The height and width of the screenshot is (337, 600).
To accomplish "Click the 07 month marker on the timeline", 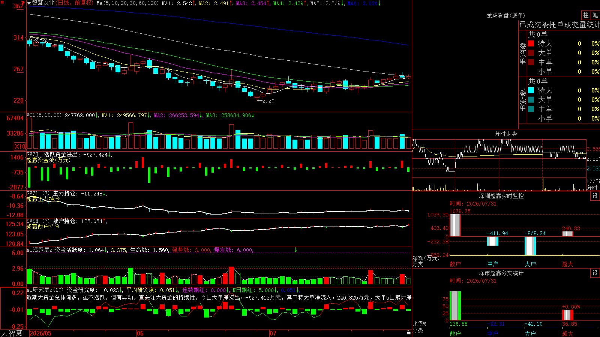I will coord(273,333).
